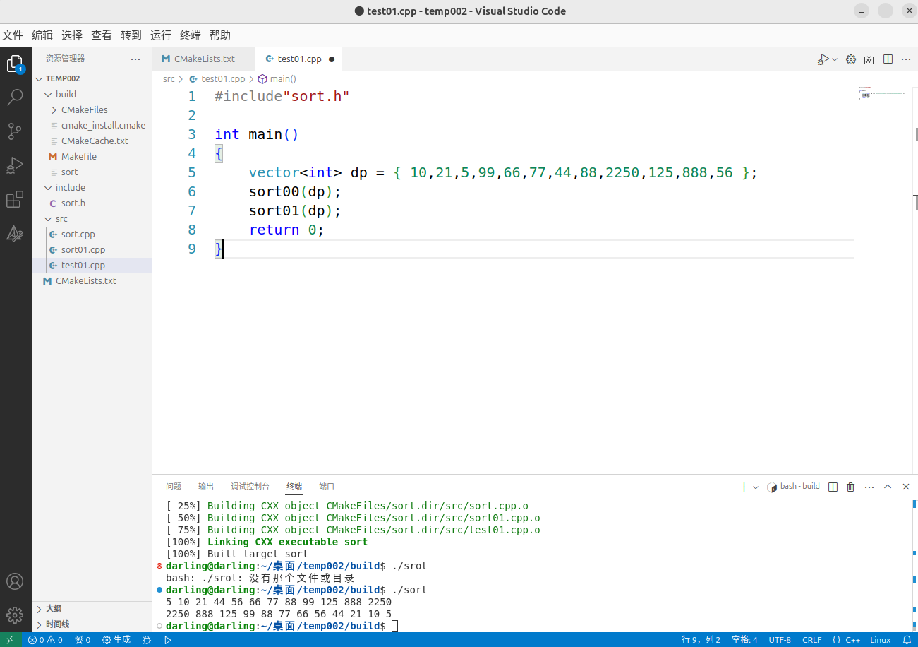Image resolution: width=918 pixels, height=647 pixels.
Task: Click the Linux configuration in status bar
Action: (x=881, y=640)
